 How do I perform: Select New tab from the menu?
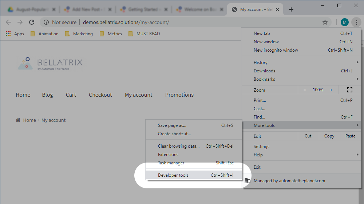(x=301, y=33)
